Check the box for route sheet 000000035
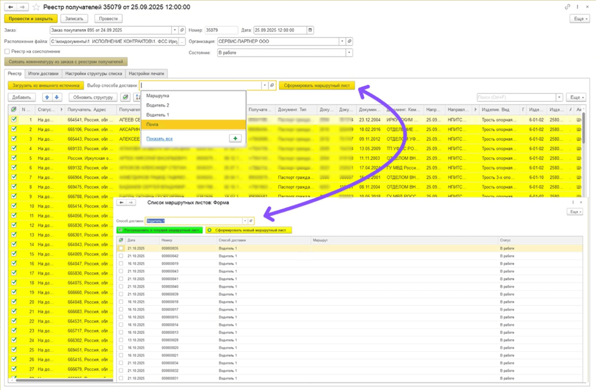The width and height of the screenshot is (596, 390). (x=121, y=248)
